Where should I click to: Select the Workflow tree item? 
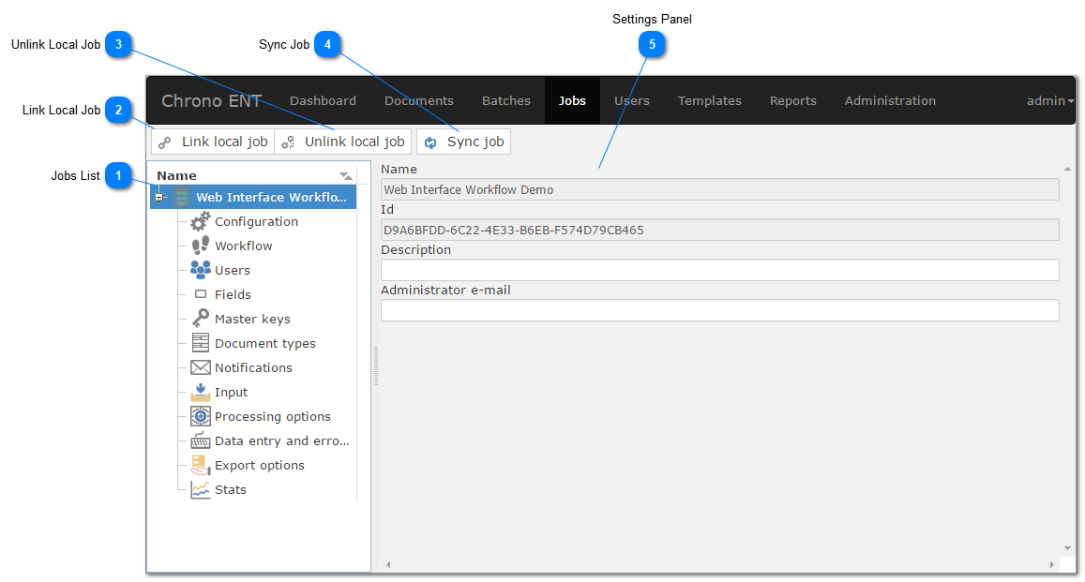point(244,246)
